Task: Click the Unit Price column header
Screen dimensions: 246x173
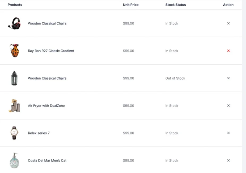Action: tap(131, 5)
